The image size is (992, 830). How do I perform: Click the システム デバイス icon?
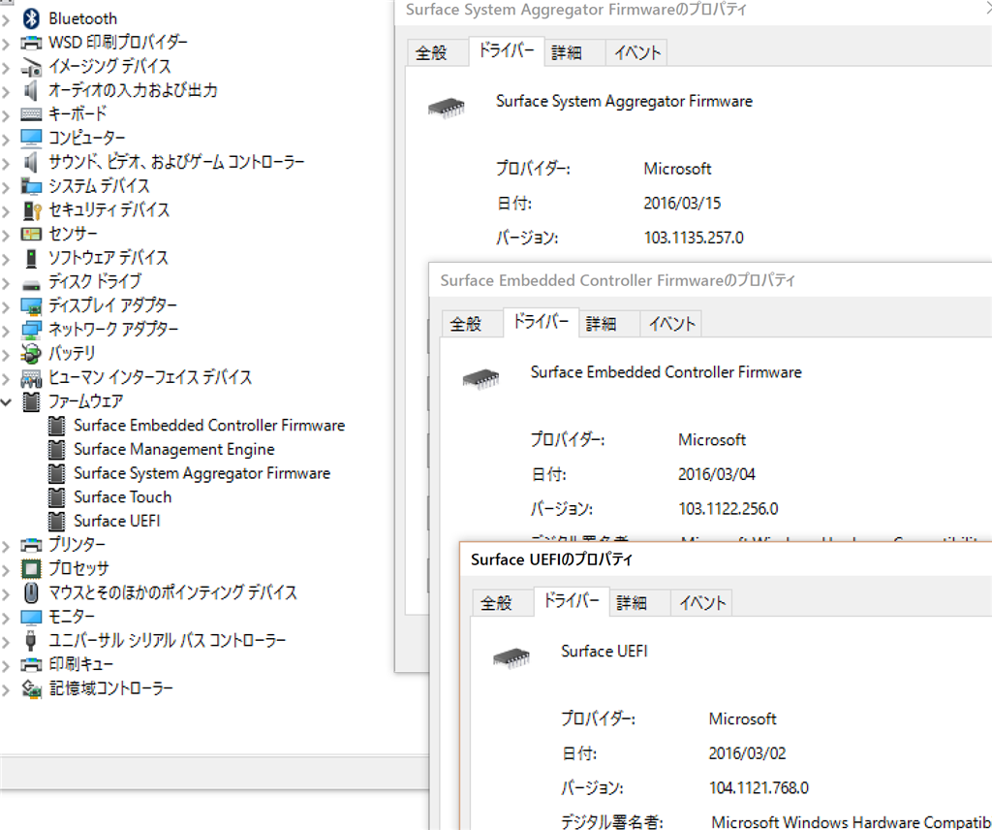31,186
